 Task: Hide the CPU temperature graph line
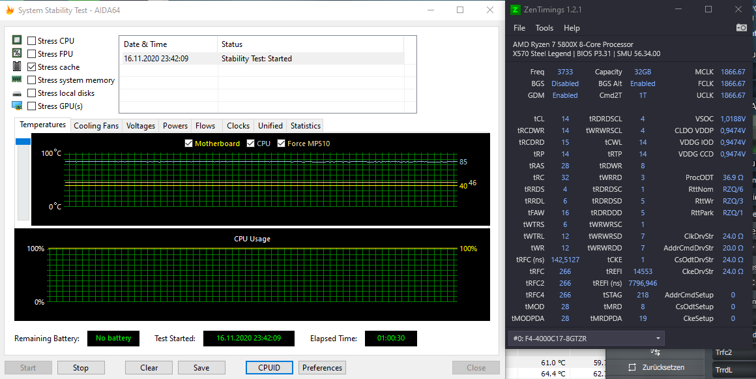pos(250,144)
